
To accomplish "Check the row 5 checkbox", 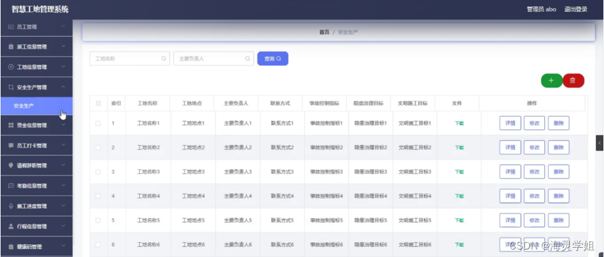I will (98, 220).
